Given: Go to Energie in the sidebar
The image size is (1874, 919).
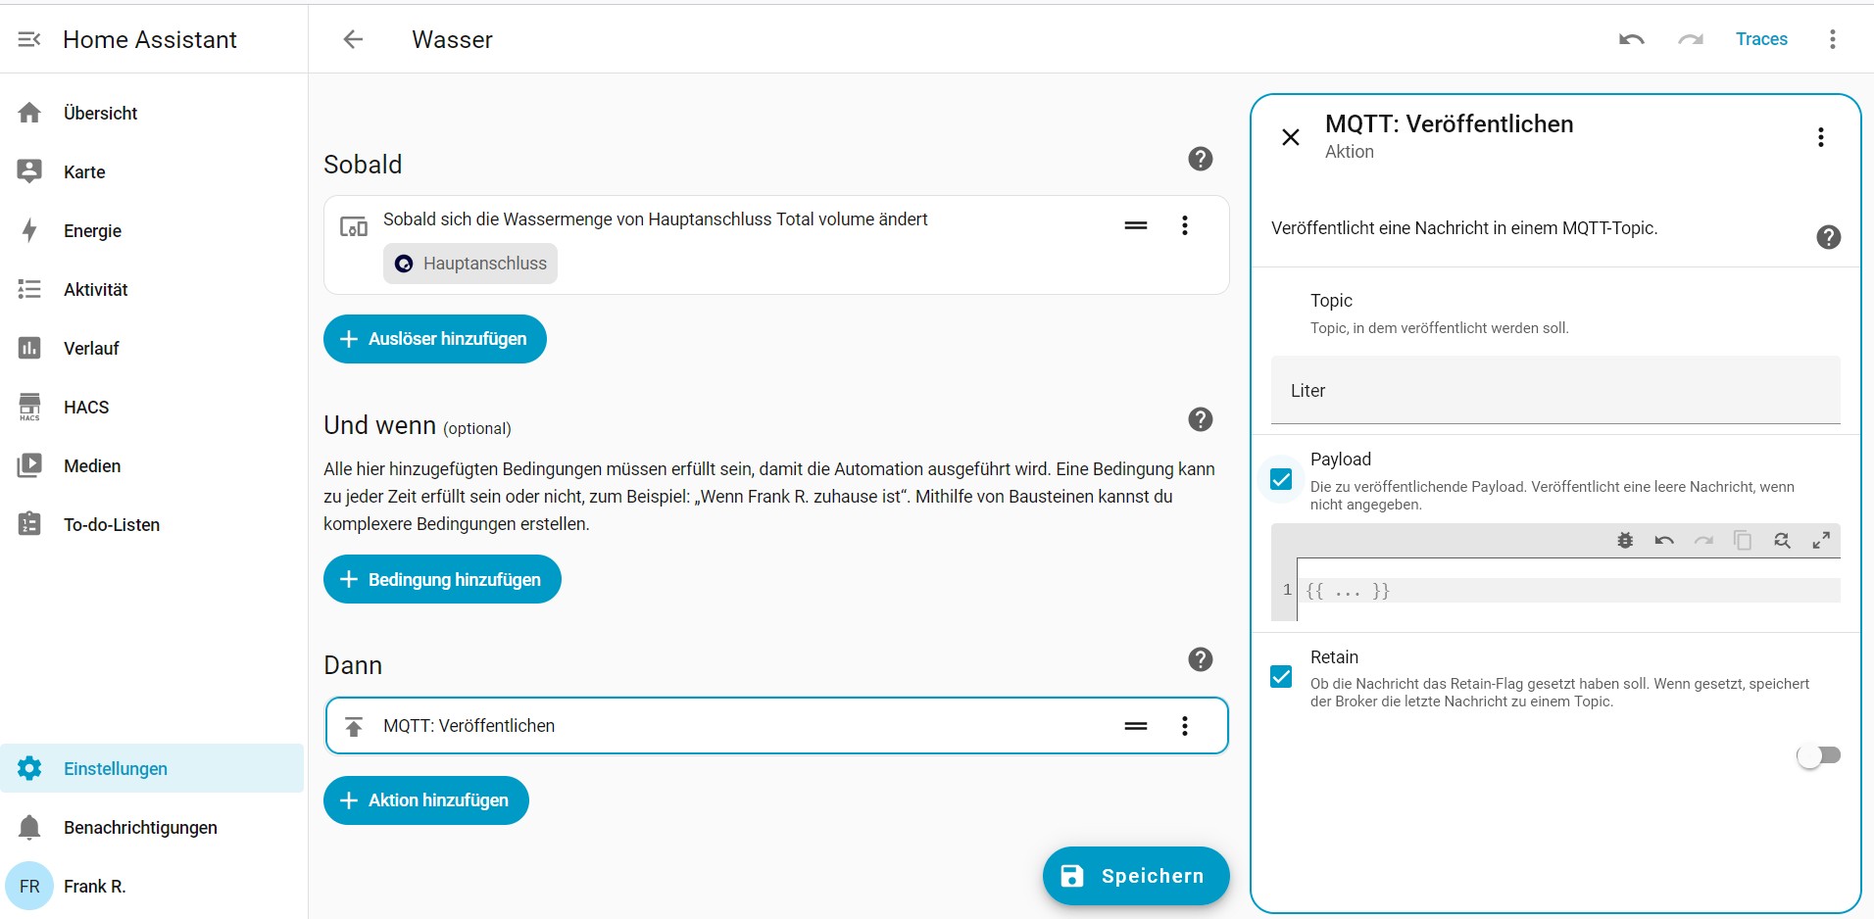Looking at the screenshot, I should (92, 231).
